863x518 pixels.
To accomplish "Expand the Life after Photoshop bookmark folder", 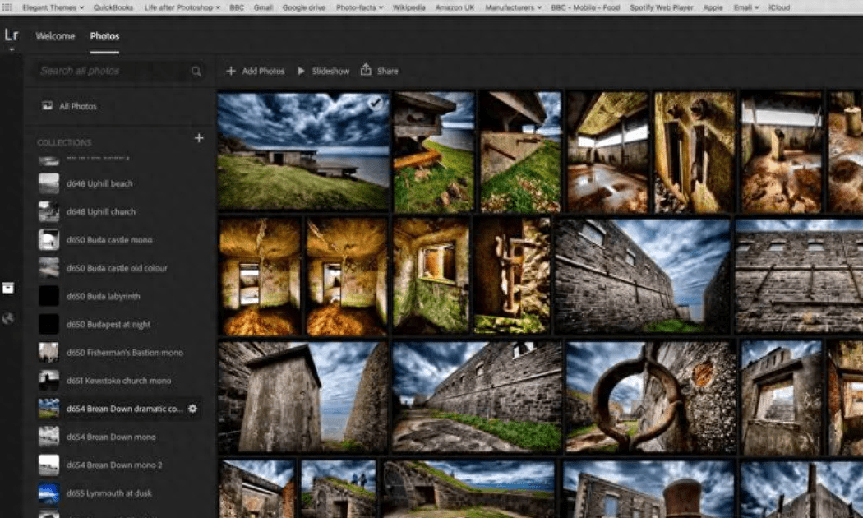I will tap(181, 7).
